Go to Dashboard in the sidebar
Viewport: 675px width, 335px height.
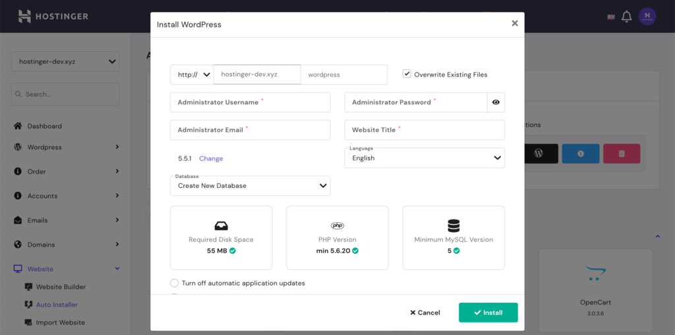point(45,126)
